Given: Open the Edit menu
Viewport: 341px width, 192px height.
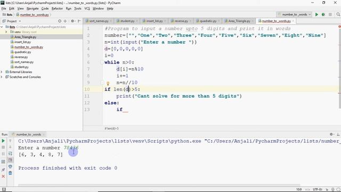Looking at the screenshot, I should [12, 9].
